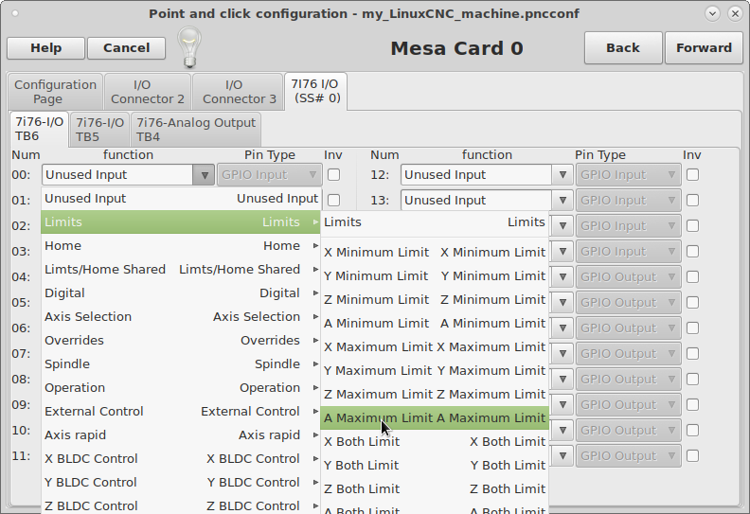Screen dimensions: 750x514
Task: Select Y Both Limit
Action: (x=435, y=466)
